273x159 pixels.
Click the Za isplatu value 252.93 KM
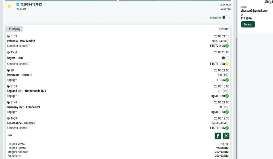222,156
